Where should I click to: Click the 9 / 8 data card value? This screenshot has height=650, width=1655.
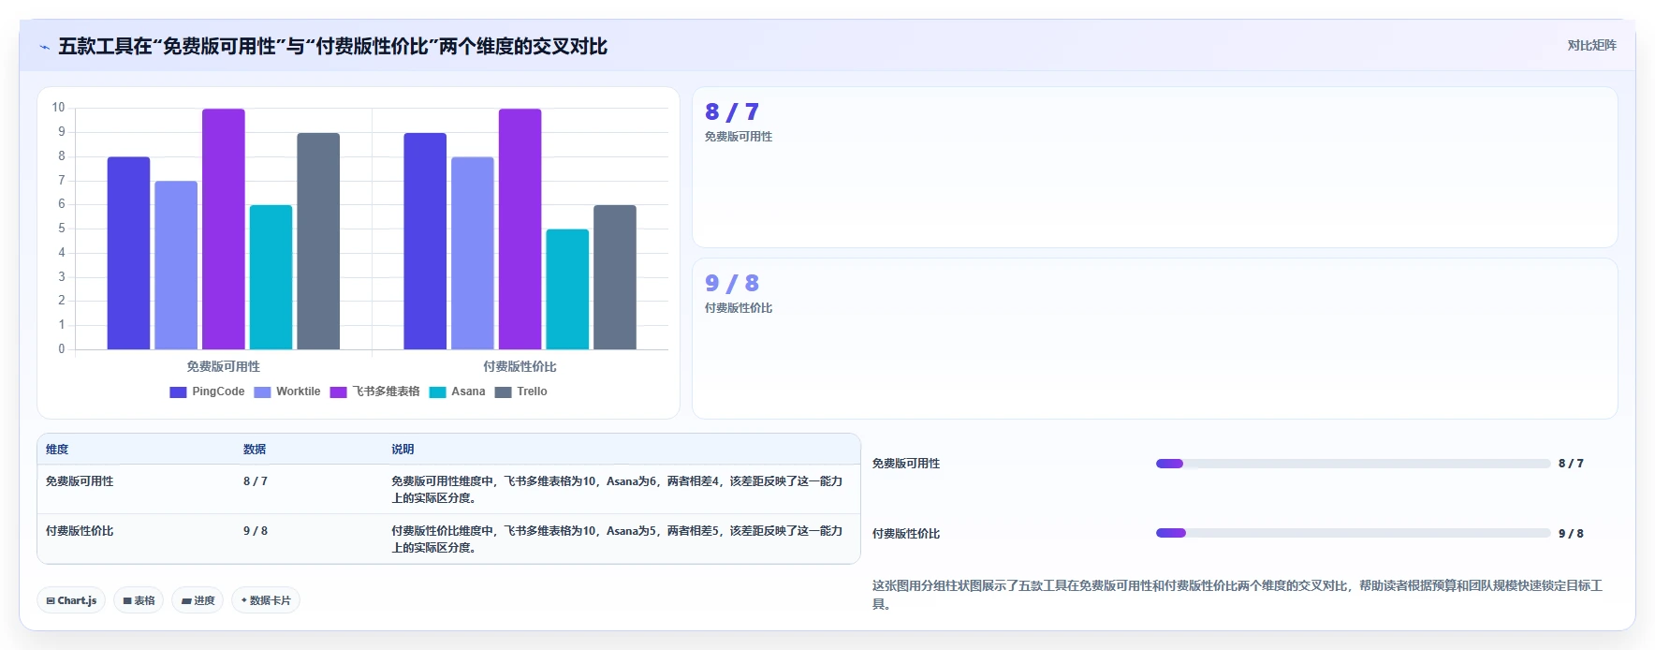(x=732, y=284)
